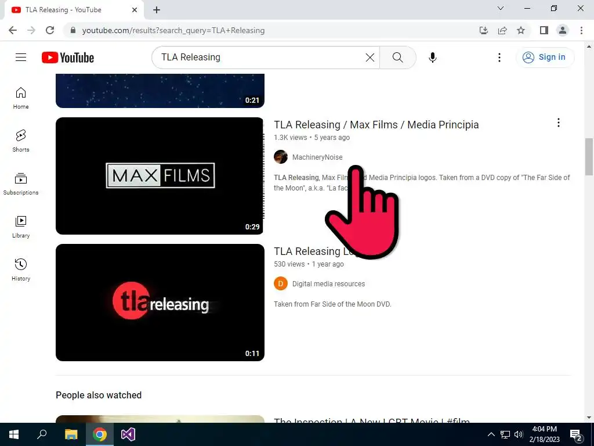Image resolution: width=594 pixels, height=446 pixels.
Task: Click the browser forward arrow
Action: [31, 30]
